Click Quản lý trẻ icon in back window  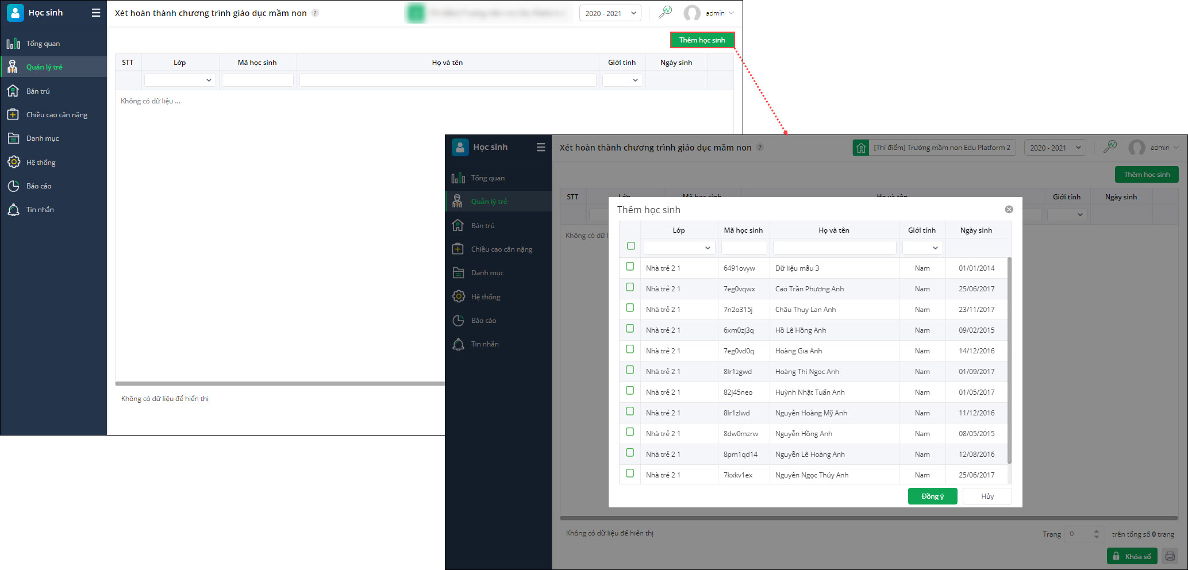(x=13, y=67)
